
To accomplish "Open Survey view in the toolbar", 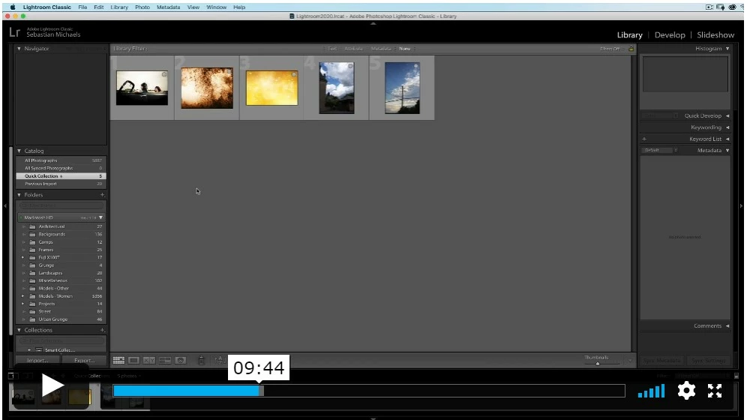I will (165, 361).
